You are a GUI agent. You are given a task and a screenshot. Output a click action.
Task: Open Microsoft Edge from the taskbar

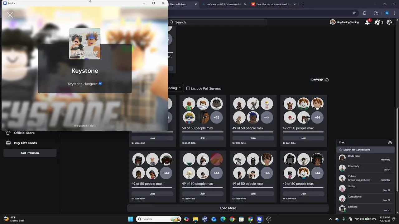point(223,219)
